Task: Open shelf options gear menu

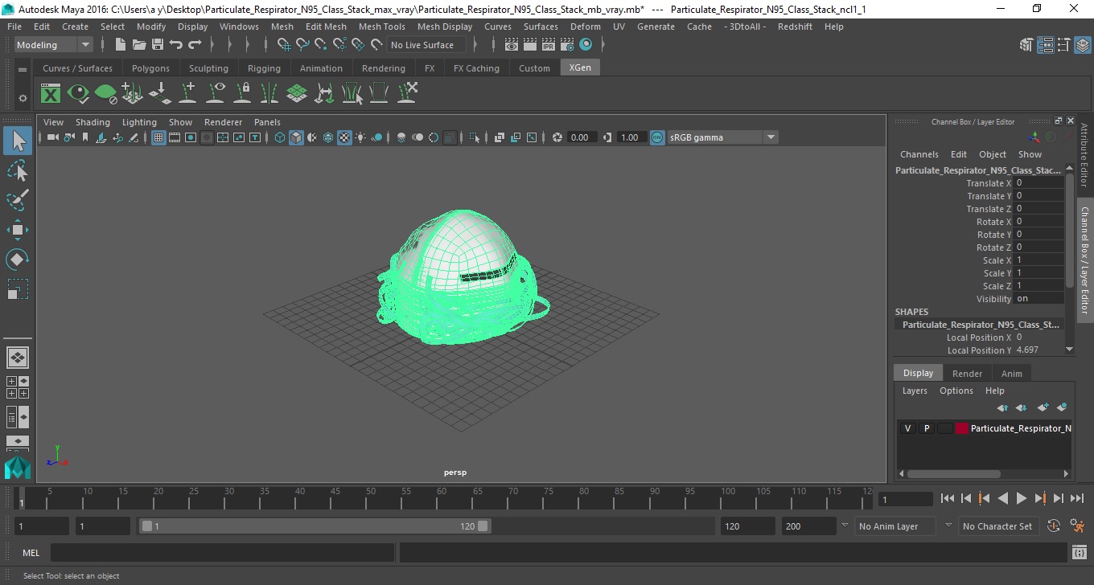Action: (23, 98)
